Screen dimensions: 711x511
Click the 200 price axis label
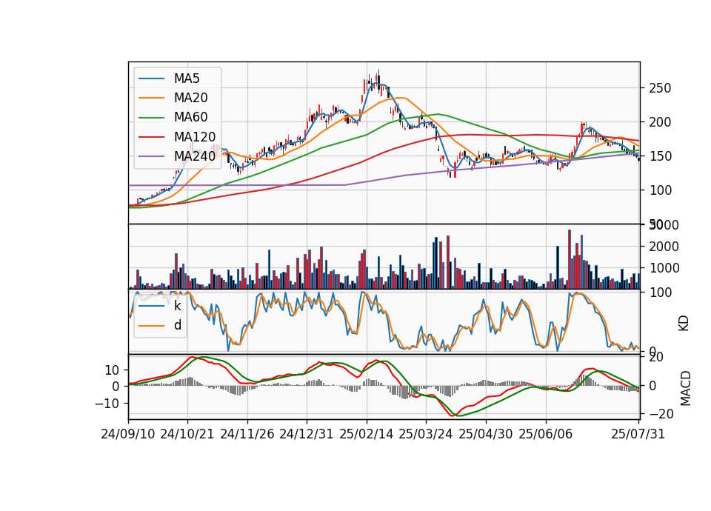(x=660, y=122)
